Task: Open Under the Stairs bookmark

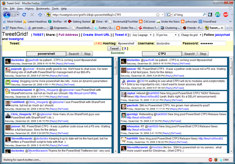Action: pyautogui.click(x=168, y=22)
